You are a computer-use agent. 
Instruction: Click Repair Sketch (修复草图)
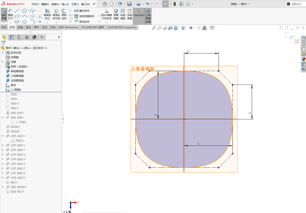(x=116, y=15)
